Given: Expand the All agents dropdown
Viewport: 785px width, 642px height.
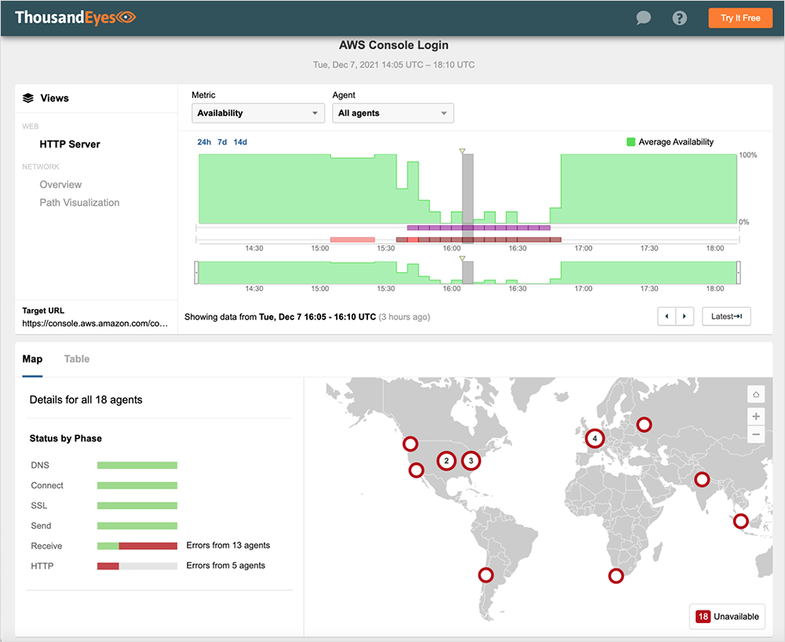Looking at the screenshot, I should click(x=392, y=113).
